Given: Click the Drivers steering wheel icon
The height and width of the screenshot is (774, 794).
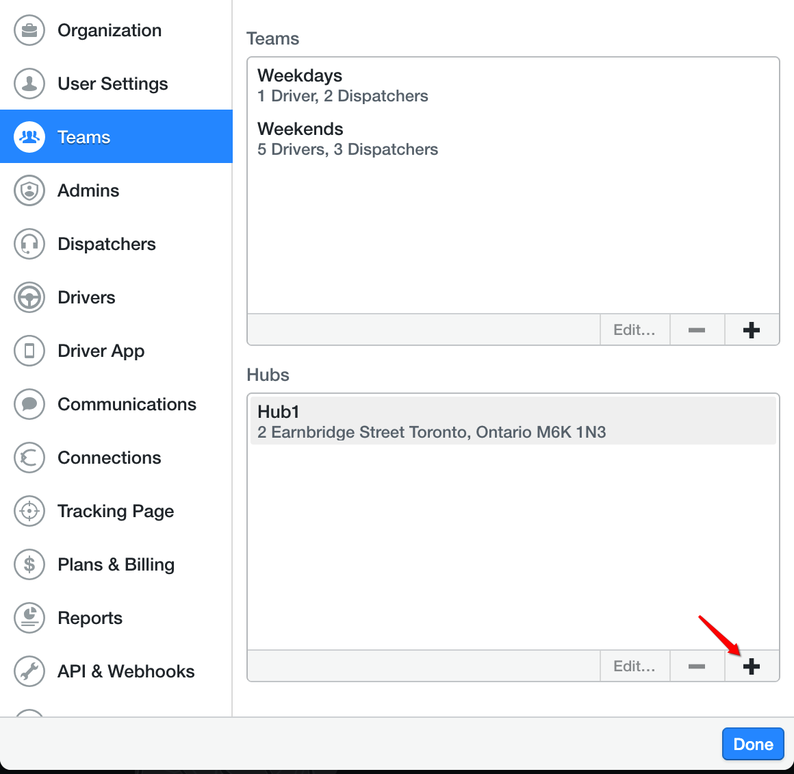Looking at the screenshot, I should click(29, 297).
